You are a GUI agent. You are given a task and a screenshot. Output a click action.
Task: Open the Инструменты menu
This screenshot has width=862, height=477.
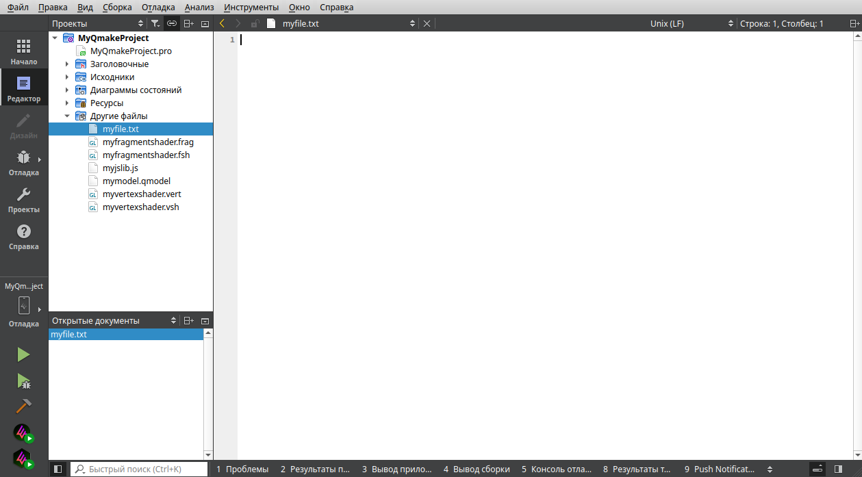pyautogui.click(x=251, y=8)
